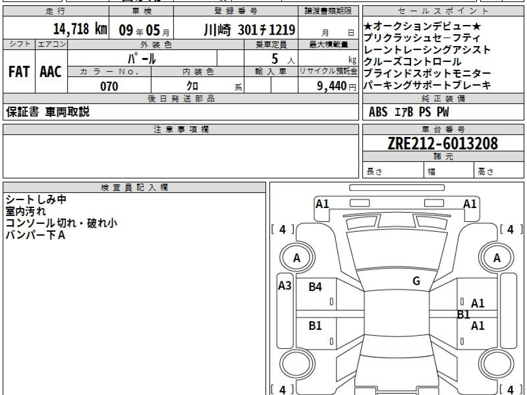The width and height of the screenshot is (527, 395).
Task: Click the G mark on the windshield
Action: tap(416, 281)
